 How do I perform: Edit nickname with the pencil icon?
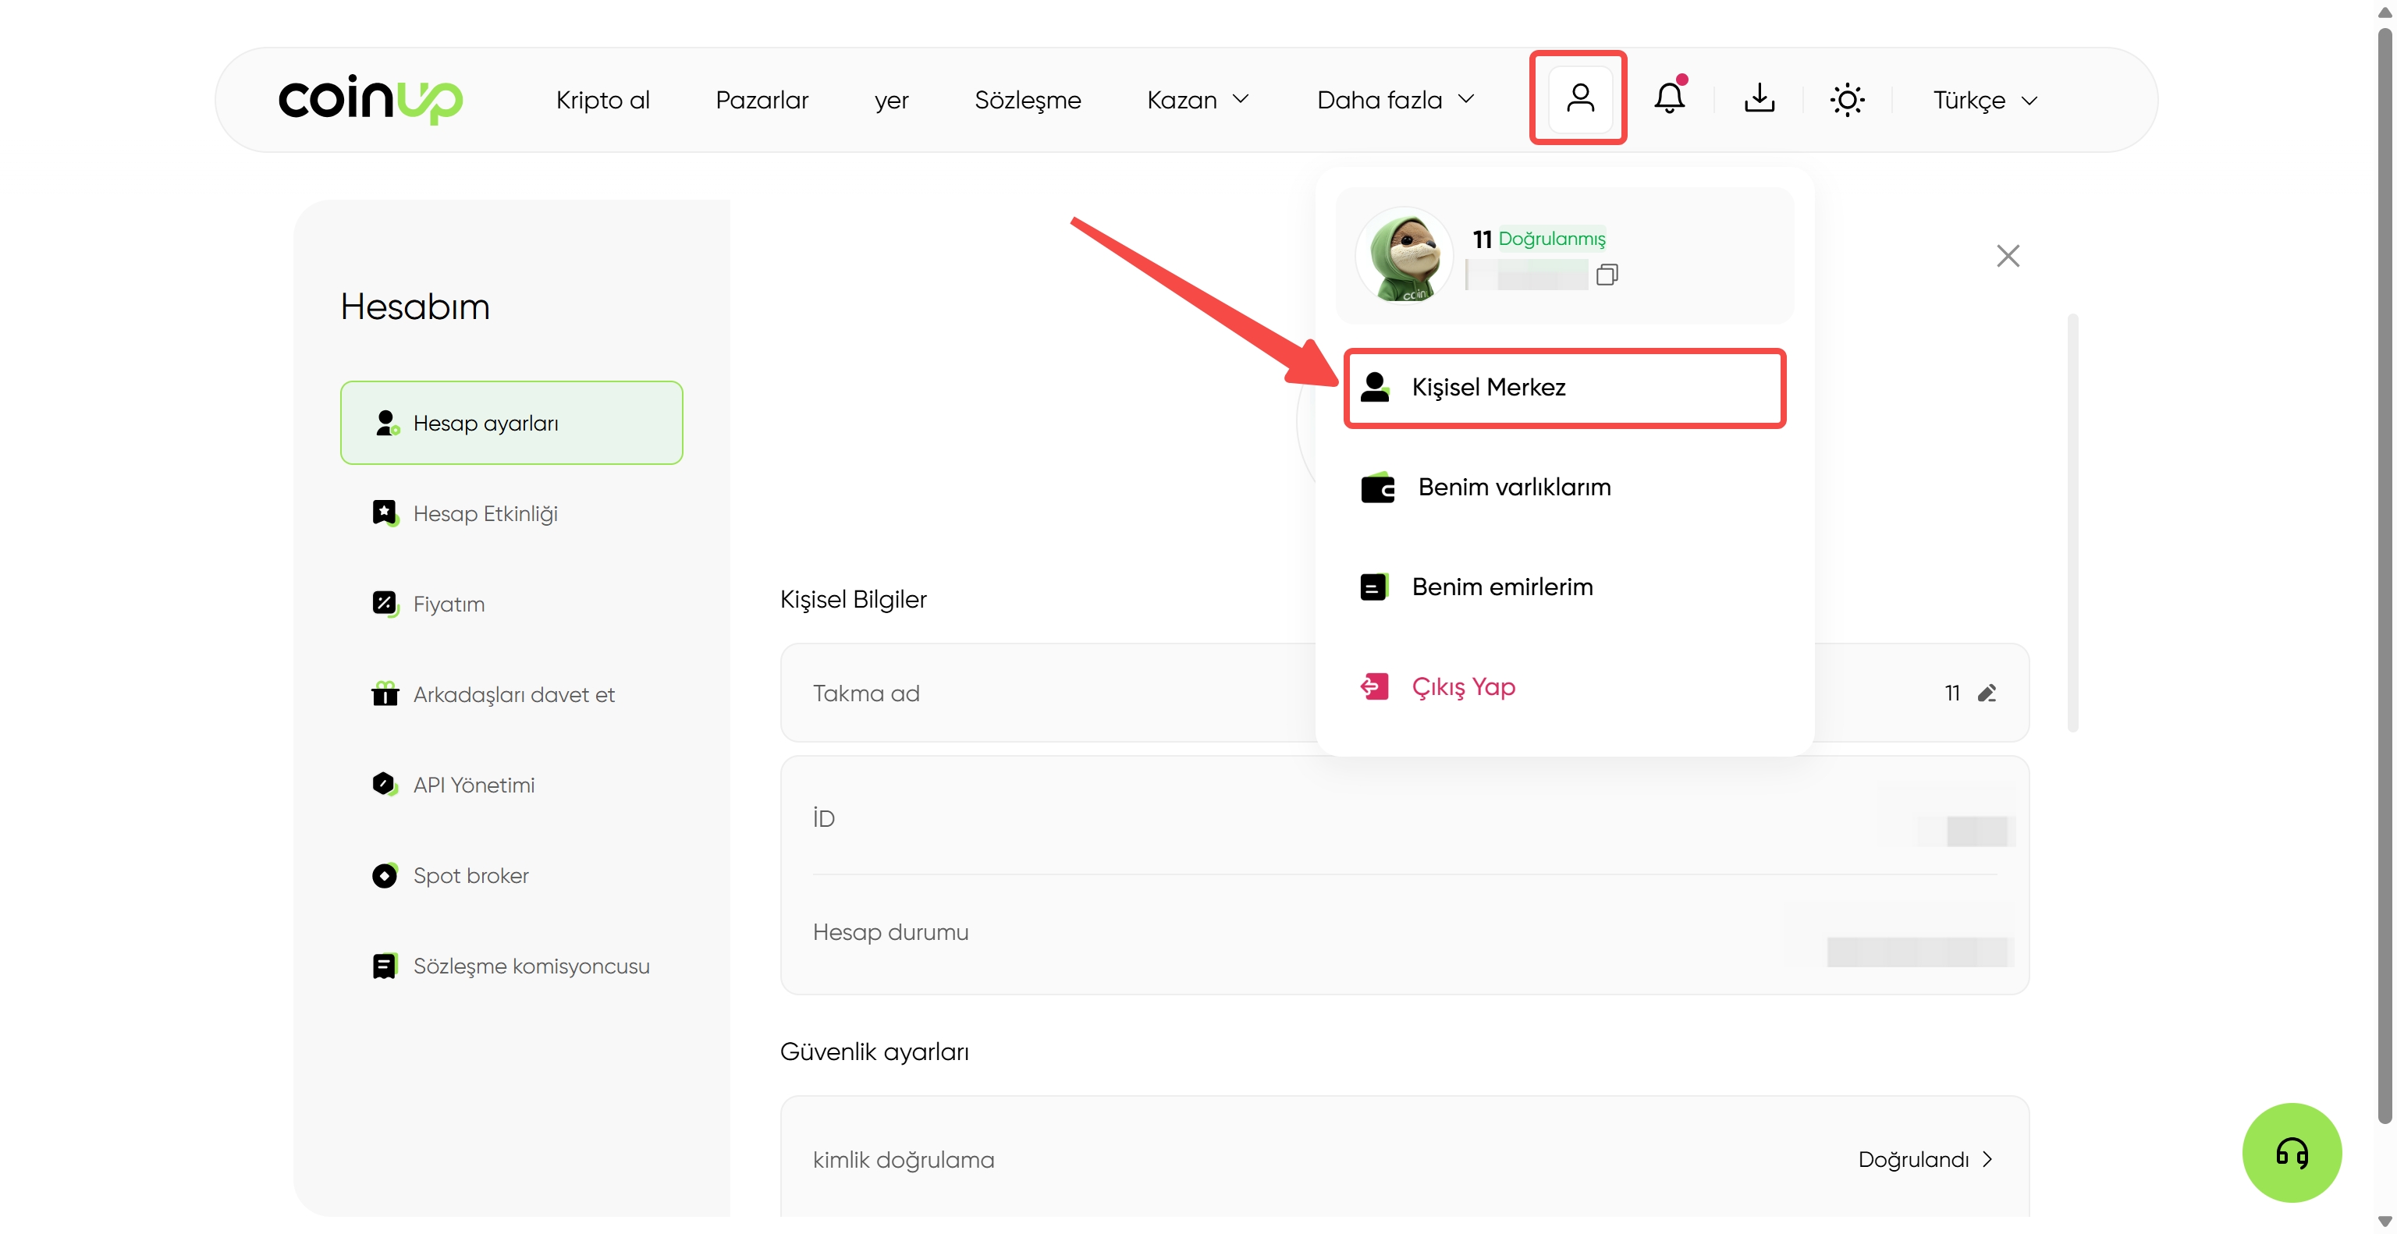coord(1987,693)
